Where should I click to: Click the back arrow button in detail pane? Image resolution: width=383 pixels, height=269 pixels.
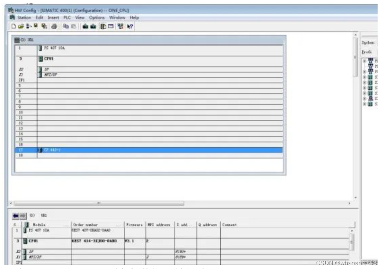pos(16,216)
